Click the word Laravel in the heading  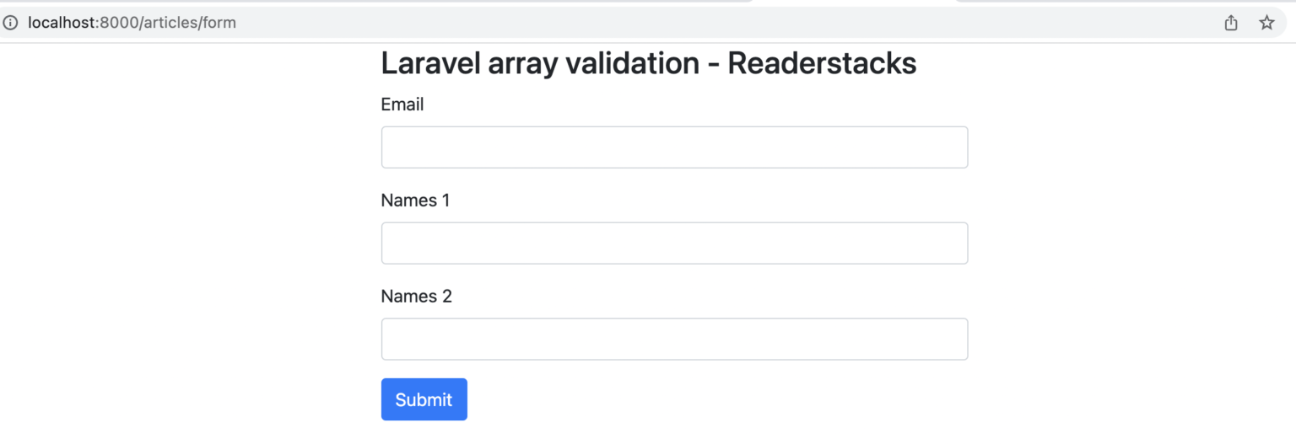(x=430, y=63)
